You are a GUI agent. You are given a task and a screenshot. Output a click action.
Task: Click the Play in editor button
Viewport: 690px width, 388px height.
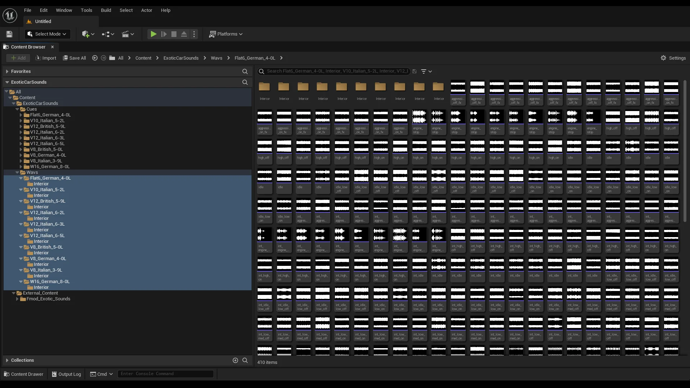pos(153,34)
